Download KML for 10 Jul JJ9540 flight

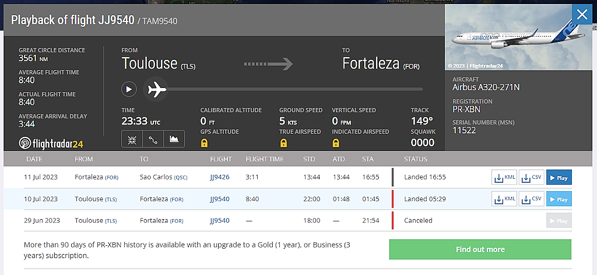504,199
